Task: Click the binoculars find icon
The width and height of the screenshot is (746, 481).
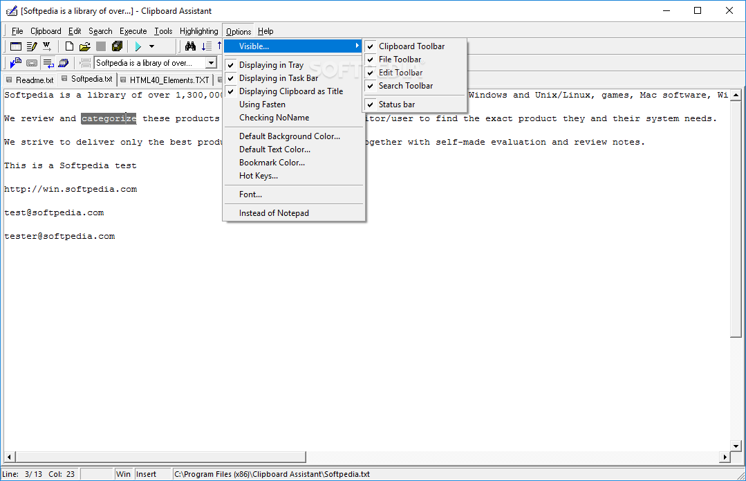Action: pos(190,46)
